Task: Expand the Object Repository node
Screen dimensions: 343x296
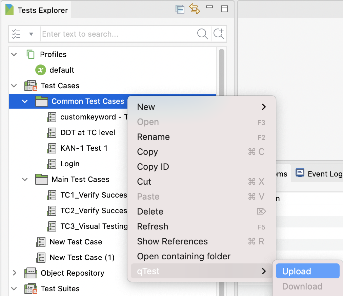Action: tap(14, 273)
